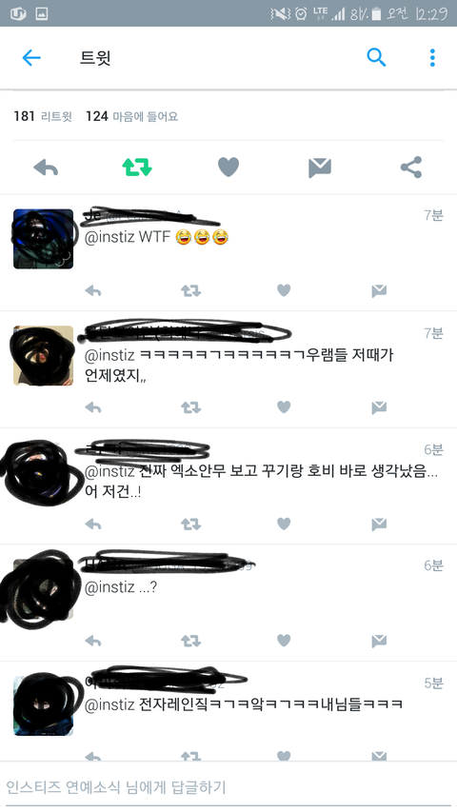The height and width of the screenshot is (812, 457).
Task: Send the main tweet via direct message
Action: coord(320,168)
